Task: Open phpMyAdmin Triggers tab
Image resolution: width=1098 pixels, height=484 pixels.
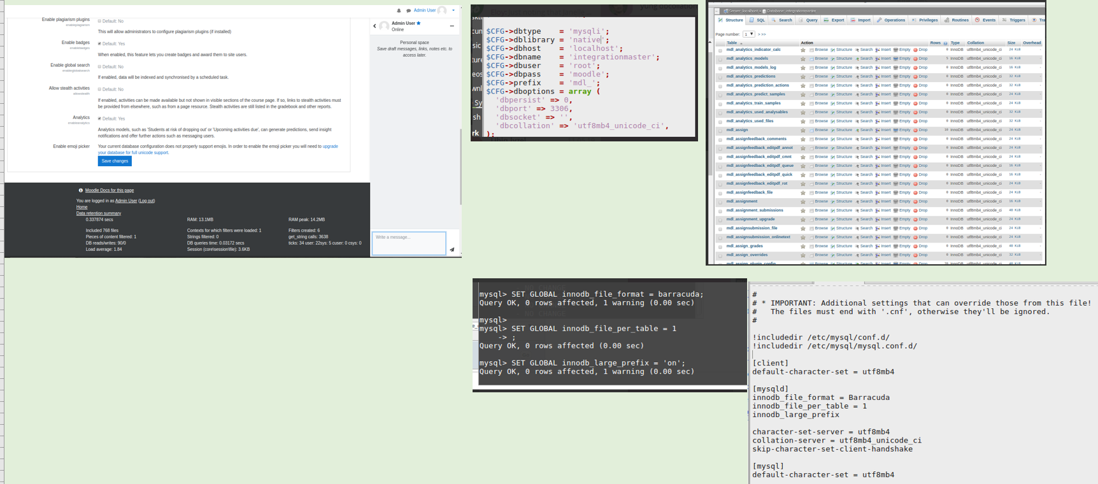Action: (x=1013, y=20)
